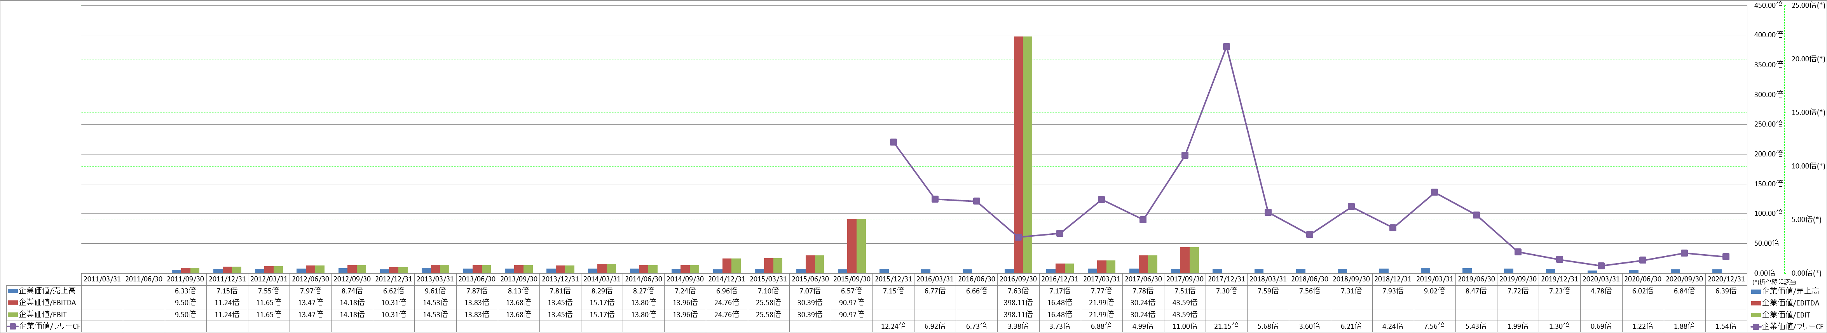
Task: Click the tall green EBIT bar for 2016/09/30
Action: coord(1027,154)
